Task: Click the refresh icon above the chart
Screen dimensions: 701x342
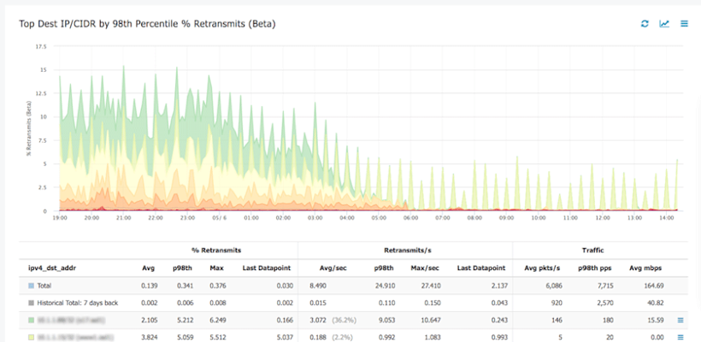Action: pos(645,24)
